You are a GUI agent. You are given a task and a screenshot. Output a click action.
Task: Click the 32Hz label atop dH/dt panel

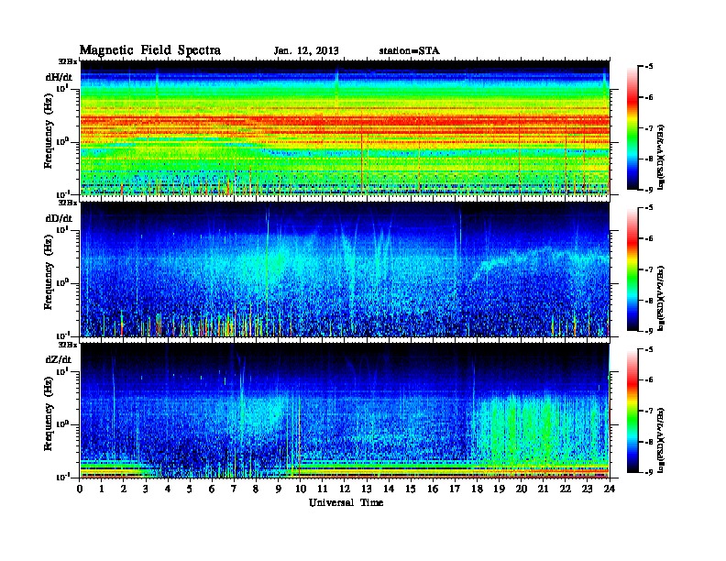pyautogui.click(x=67, y=61)
